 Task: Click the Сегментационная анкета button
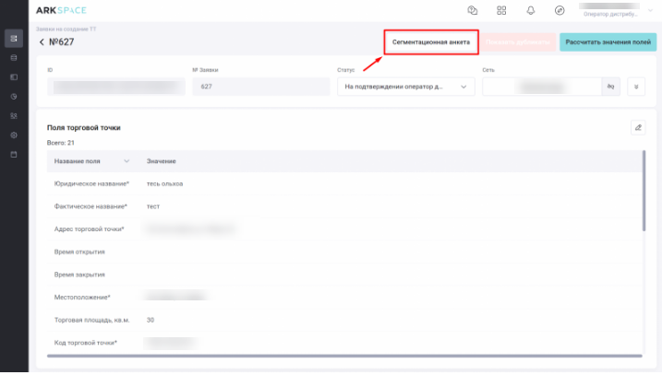(x=431, y=42)
